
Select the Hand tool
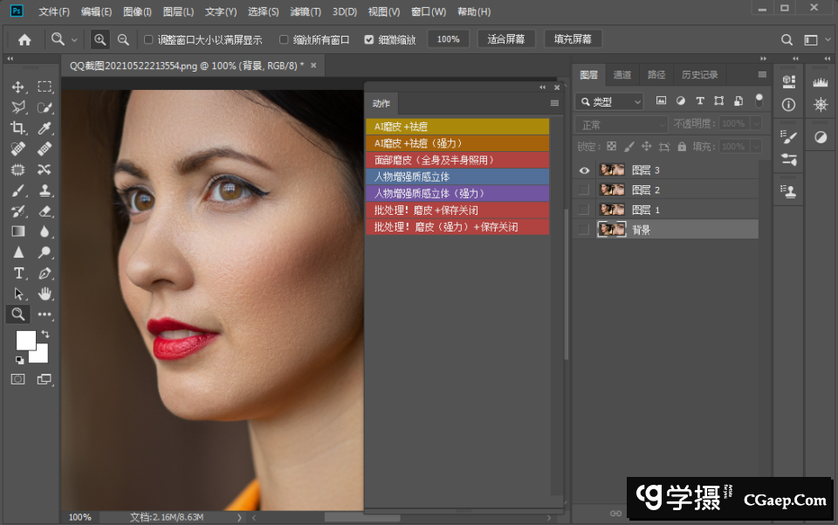[45, 294]
